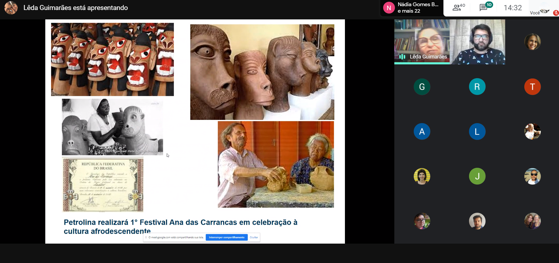This screenshot has width=559, height=263.
Task: Select the blue L participant avatar
Action: pyautogui.click(x=477, y=131)
